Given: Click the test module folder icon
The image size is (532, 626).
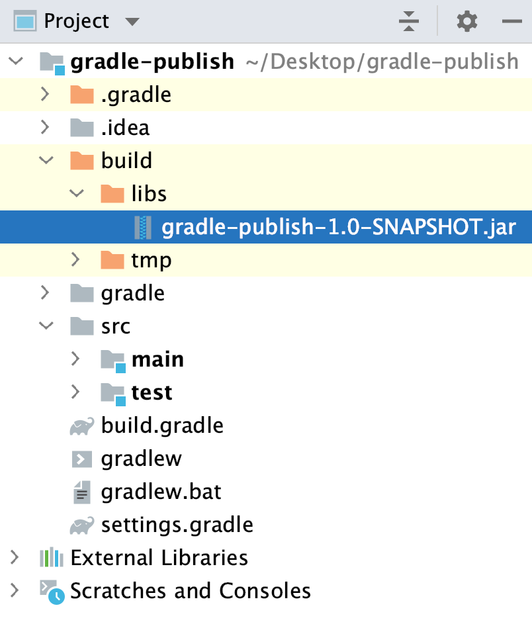Looking at the screenshot, I should coord(113,394).
